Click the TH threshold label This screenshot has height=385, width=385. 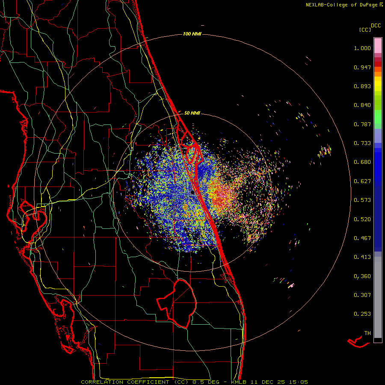coord(367,333)
